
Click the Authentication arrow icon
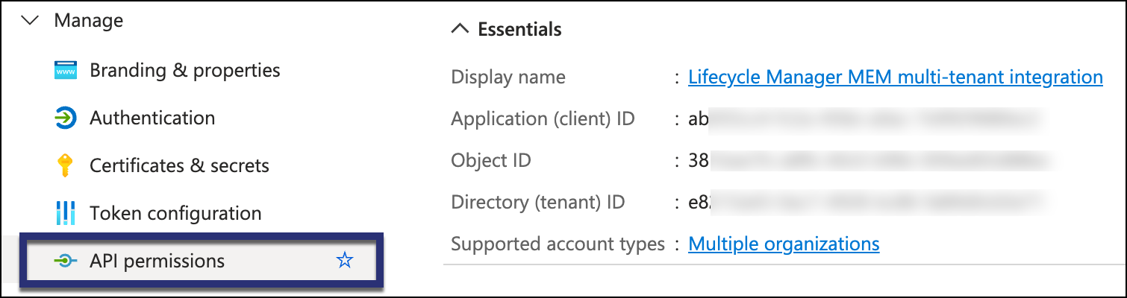pyautogui.click(x=66, y=118)
